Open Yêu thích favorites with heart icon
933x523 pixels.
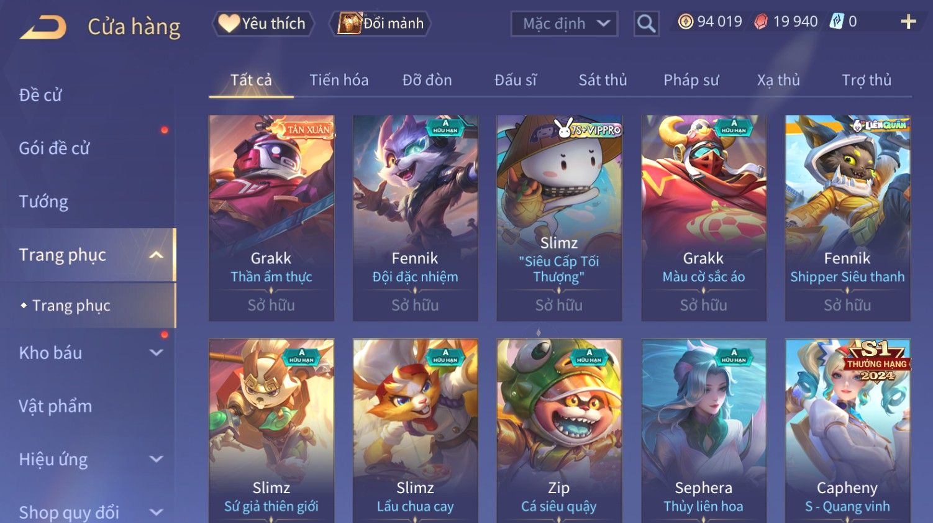[x=263, y=24]
